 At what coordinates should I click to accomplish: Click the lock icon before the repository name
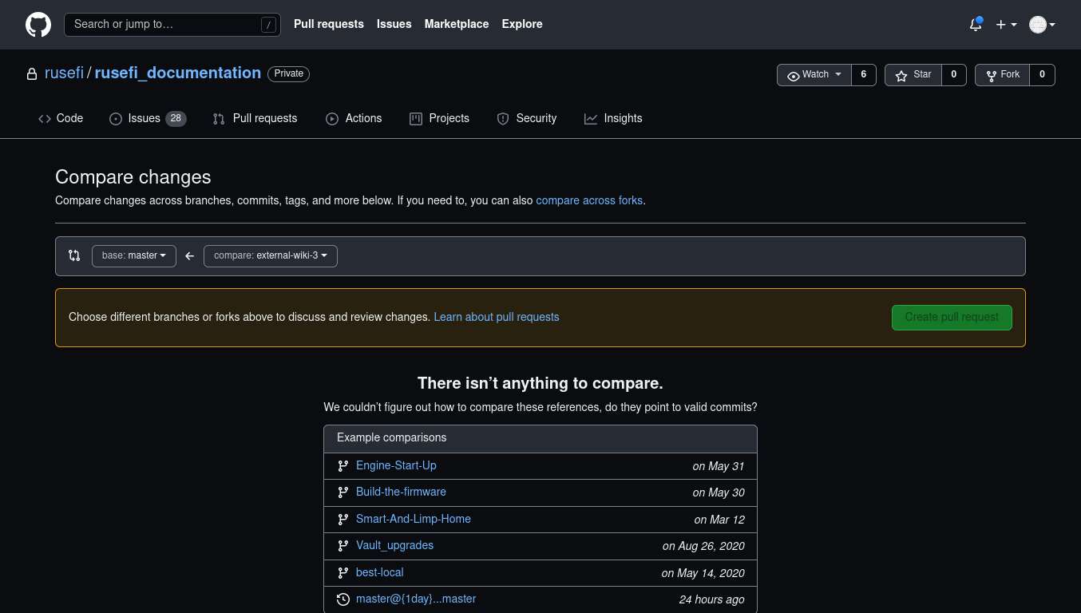pyautogui.click(x=32, y=73)
